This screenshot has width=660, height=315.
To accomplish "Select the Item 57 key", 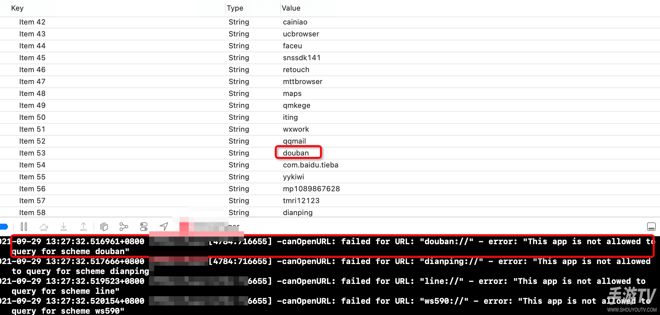I will click(32, 201).
